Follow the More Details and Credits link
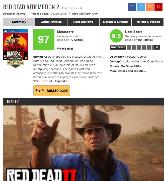 pyautogui.click(x=128, y=71)
